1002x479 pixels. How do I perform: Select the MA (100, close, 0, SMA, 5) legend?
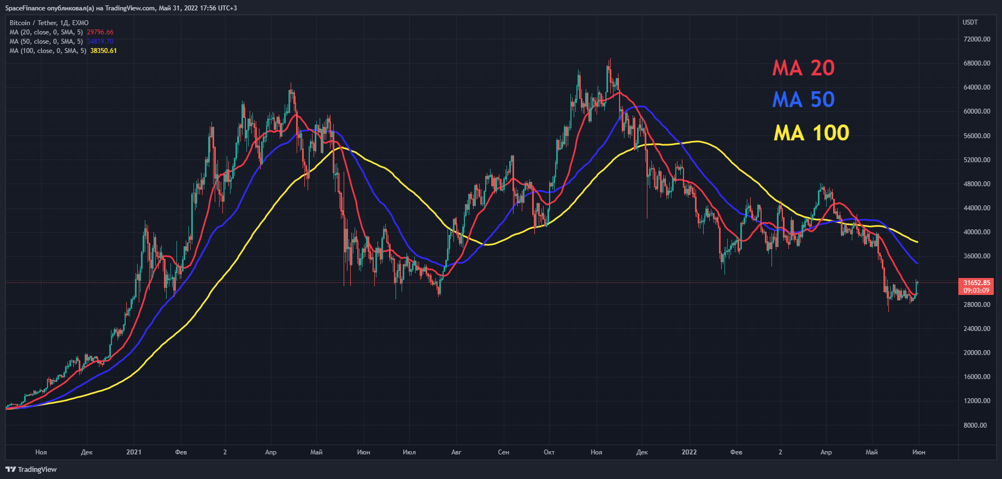pyautogui.click(x=48, y=51)
